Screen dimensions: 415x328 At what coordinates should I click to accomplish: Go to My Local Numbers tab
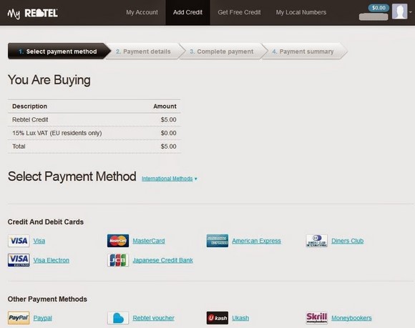tap(301, 12)
